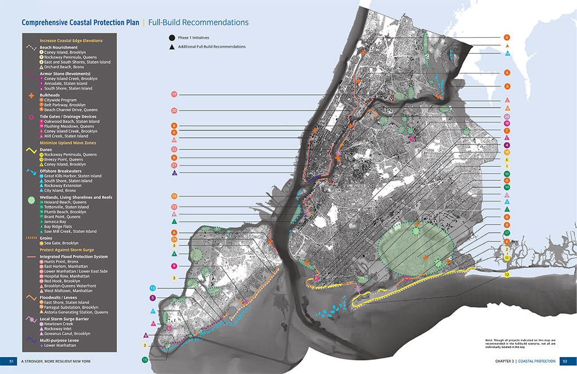Select large green map callout circle 15
The width and height of the screenshot is (577, 374).
tap(145, 360)
